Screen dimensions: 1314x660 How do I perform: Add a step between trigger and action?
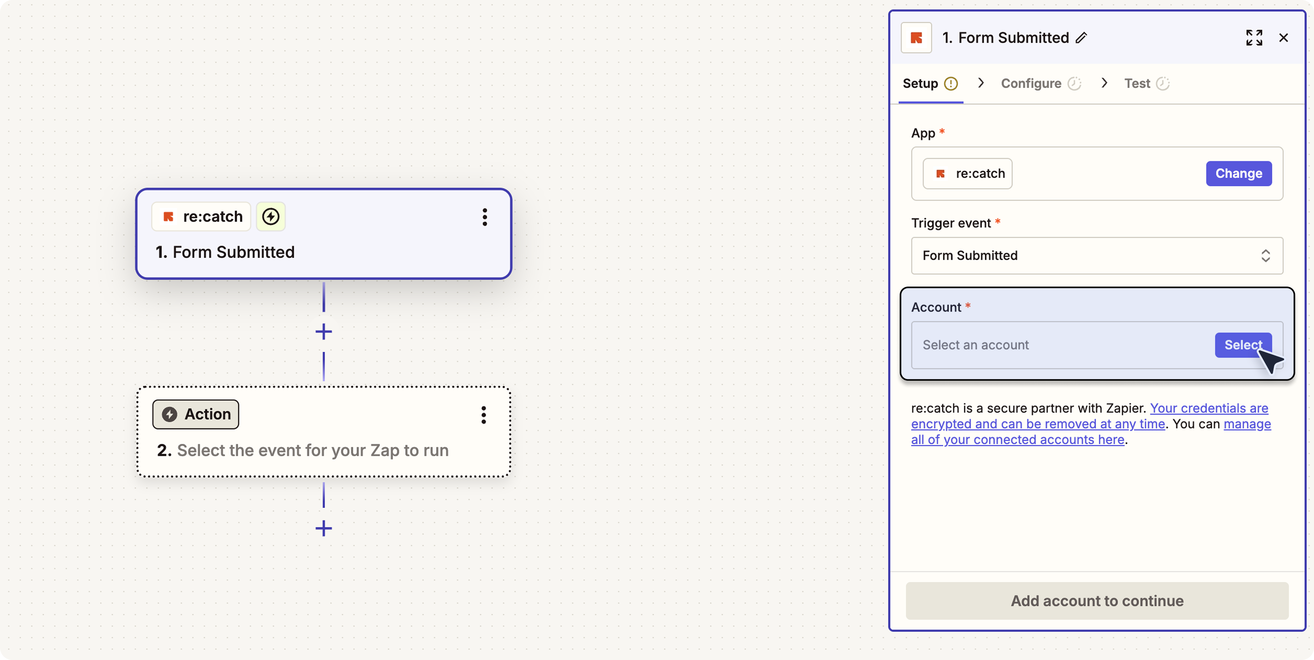[323, 332]
